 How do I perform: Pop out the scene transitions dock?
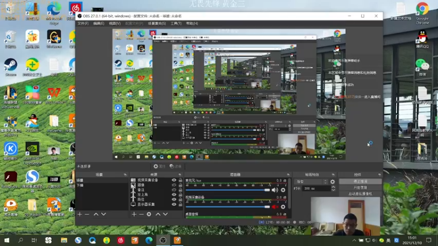point(333,174)
